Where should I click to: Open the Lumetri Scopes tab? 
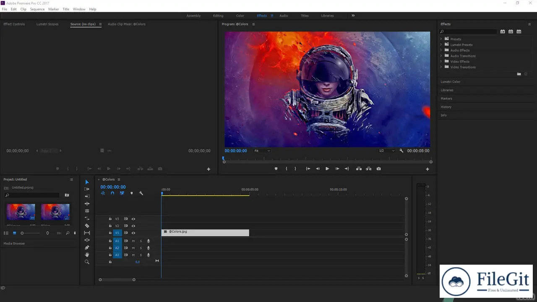pos(47,24)
